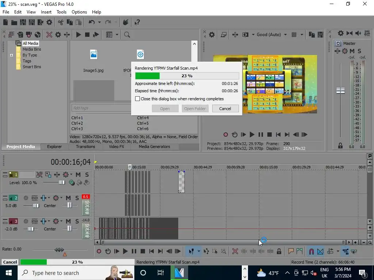The height and width of the screenshot is (280, 374).
Task: Open Track 1 compositing mode dropdown arrow
Action: coord(71,175)
